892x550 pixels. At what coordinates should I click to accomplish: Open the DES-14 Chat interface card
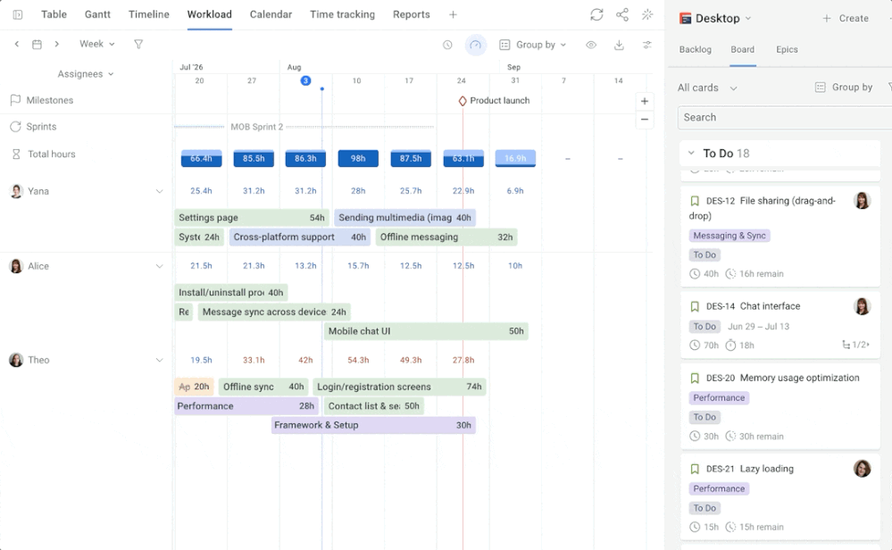[x=779, y=325]
